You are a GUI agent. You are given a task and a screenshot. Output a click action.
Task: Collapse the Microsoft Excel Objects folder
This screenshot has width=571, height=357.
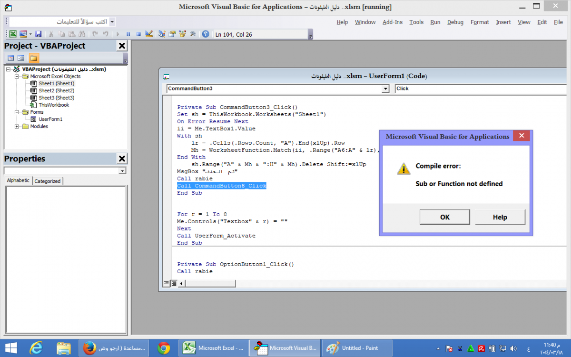[17, 76]
